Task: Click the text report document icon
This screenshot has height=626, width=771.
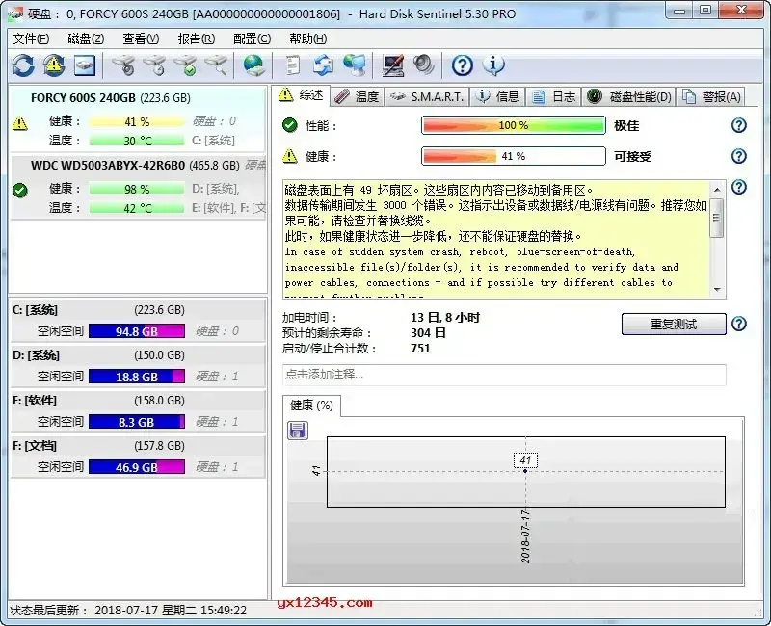Action: point(293,65)
